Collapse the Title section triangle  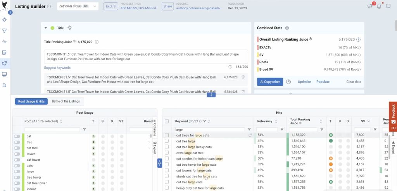click(x=46, y=28)
